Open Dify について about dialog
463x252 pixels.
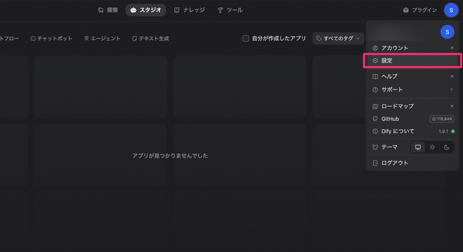click(397, 131)
